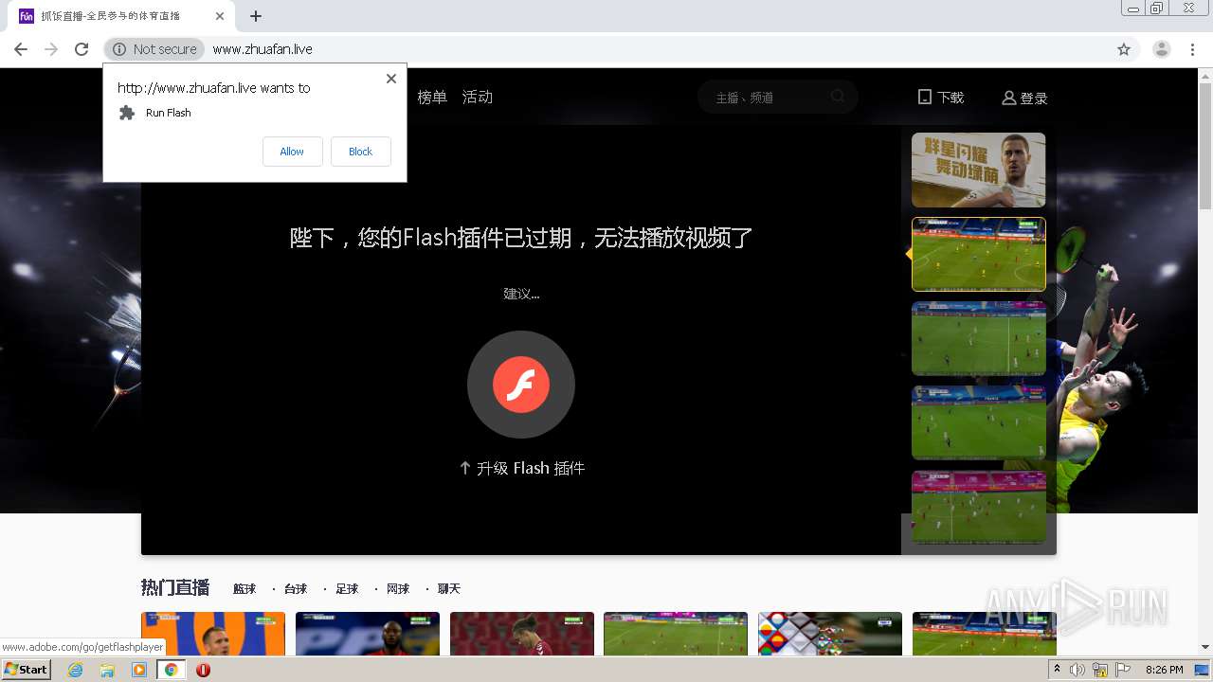
Task: Reload the page with the refresh icon
Action: click(x=81, y=49)
